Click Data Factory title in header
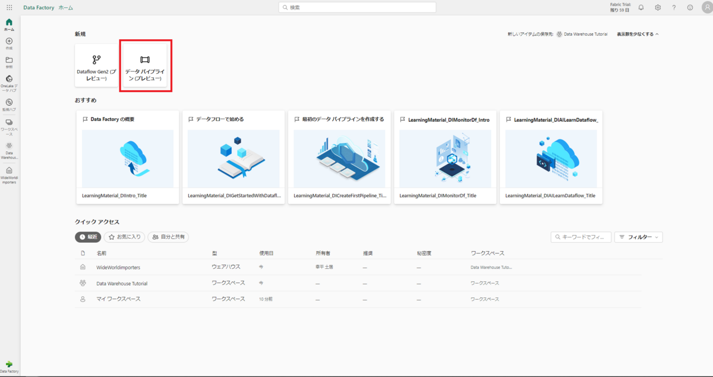 [x=39, y=8]
